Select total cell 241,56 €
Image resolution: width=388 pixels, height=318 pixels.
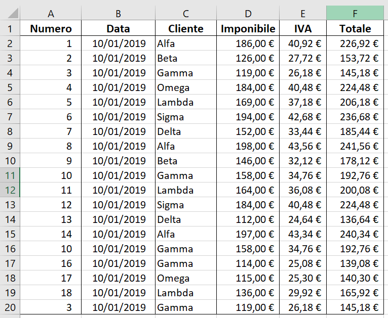coord(355,146)
